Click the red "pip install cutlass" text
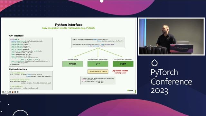The width and height of the screenshot is (206, 116). coord(120,71)
